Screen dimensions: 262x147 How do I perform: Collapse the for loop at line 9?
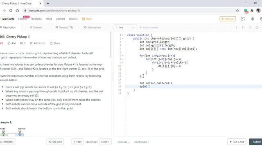[123, 62]
